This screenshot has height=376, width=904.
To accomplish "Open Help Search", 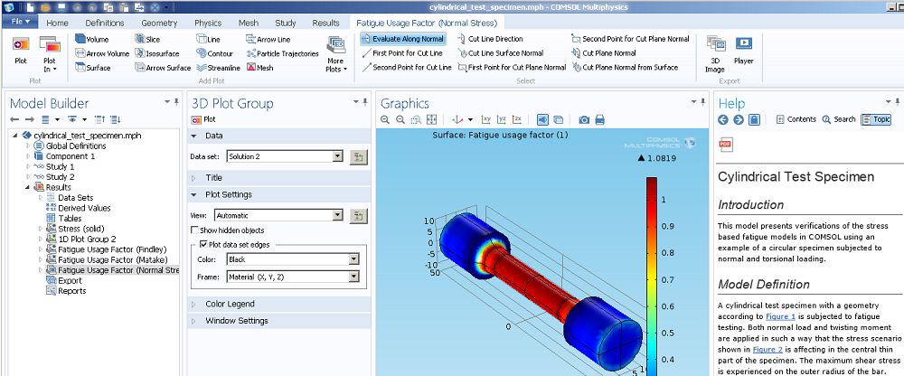I will tap(839, 119).
